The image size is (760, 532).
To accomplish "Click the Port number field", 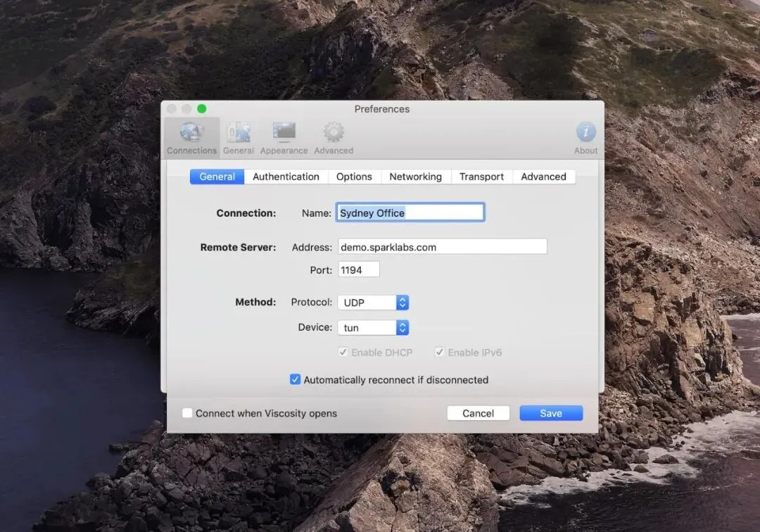I will [x=359, y=270].
